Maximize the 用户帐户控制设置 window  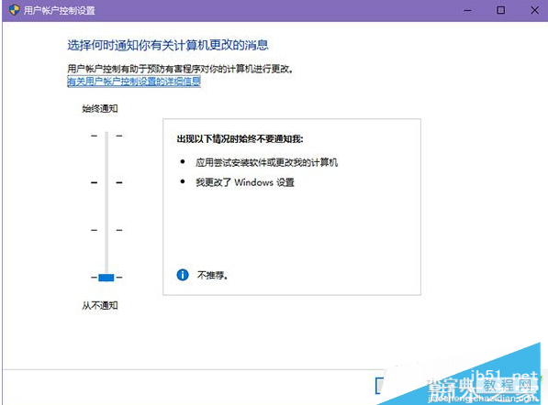501,10
